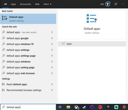Open the rewards trophy badge icon
Image resolution: width=128 pixels, height=110 pixels.
(108, 4)
